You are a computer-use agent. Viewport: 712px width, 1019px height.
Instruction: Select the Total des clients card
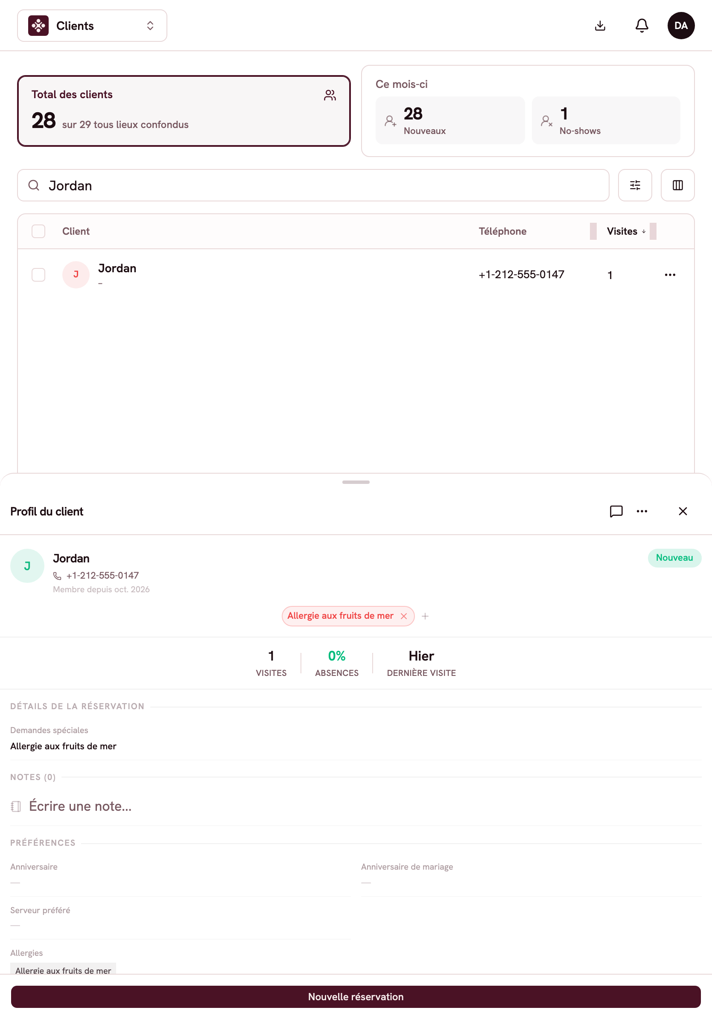click(184, 111)
